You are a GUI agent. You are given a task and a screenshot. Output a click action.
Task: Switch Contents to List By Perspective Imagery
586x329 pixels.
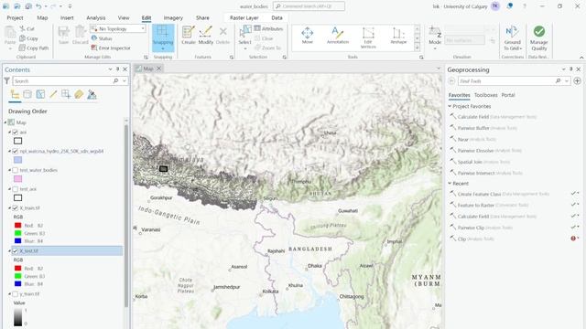[x=92, y=94]
